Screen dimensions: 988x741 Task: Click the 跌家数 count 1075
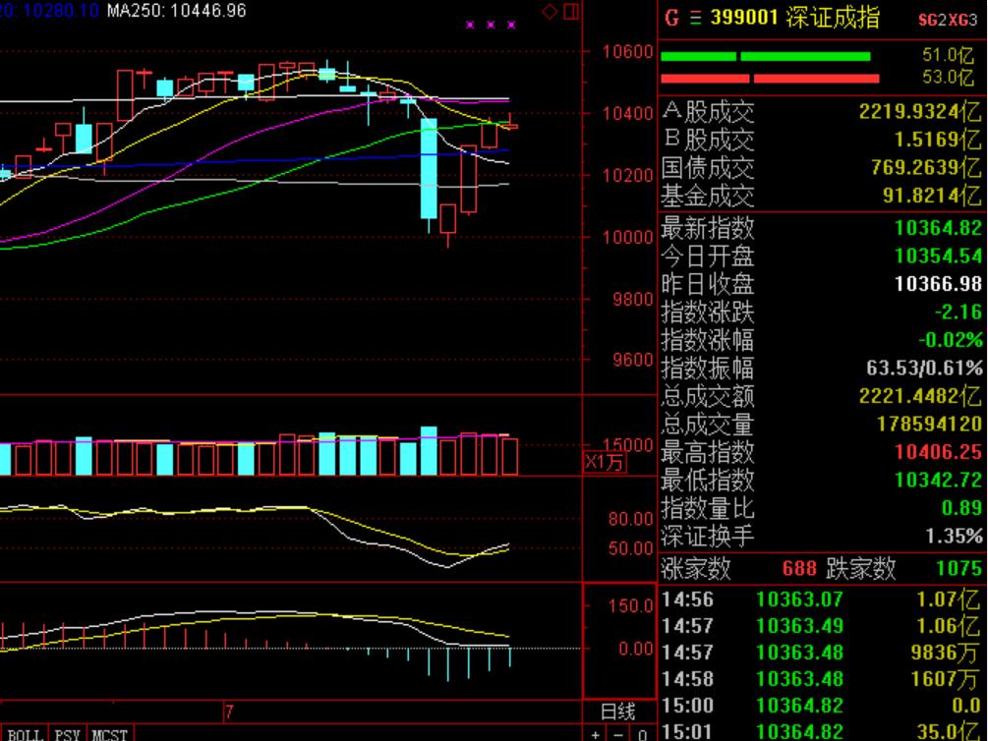click(x=959, y=568)
